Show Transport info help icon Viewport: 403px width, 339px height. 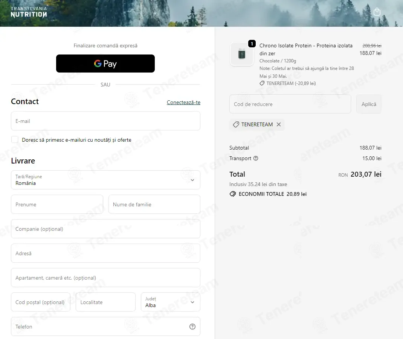(256, 158)
